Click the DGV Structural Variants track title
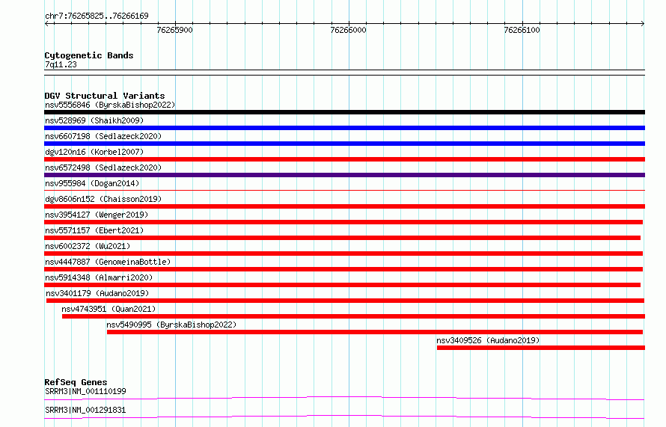This screenshot has height=427, width=666. click(105, 96)
